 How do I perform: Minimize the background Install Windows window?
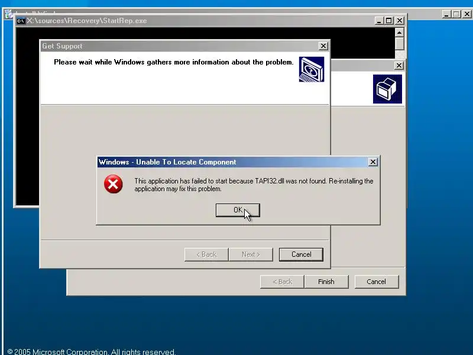click(x=446, y=14)
